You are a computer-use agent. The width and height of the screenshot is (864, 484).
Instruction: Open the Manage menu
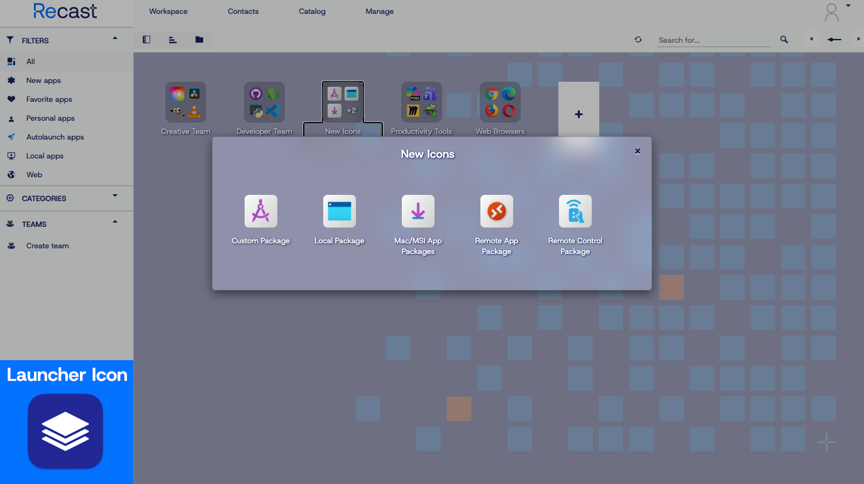[x=379, y=11]
